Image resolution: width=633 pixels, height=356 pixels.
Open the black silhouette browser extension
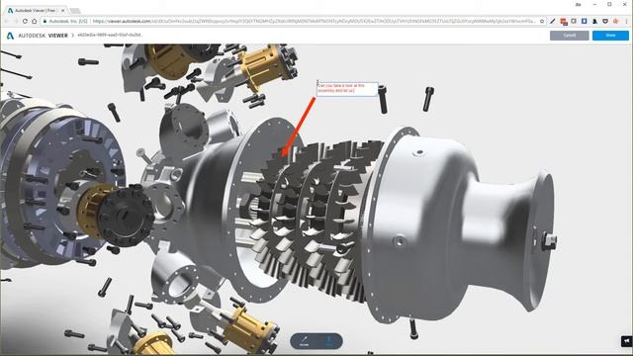[x=594, y=21]
